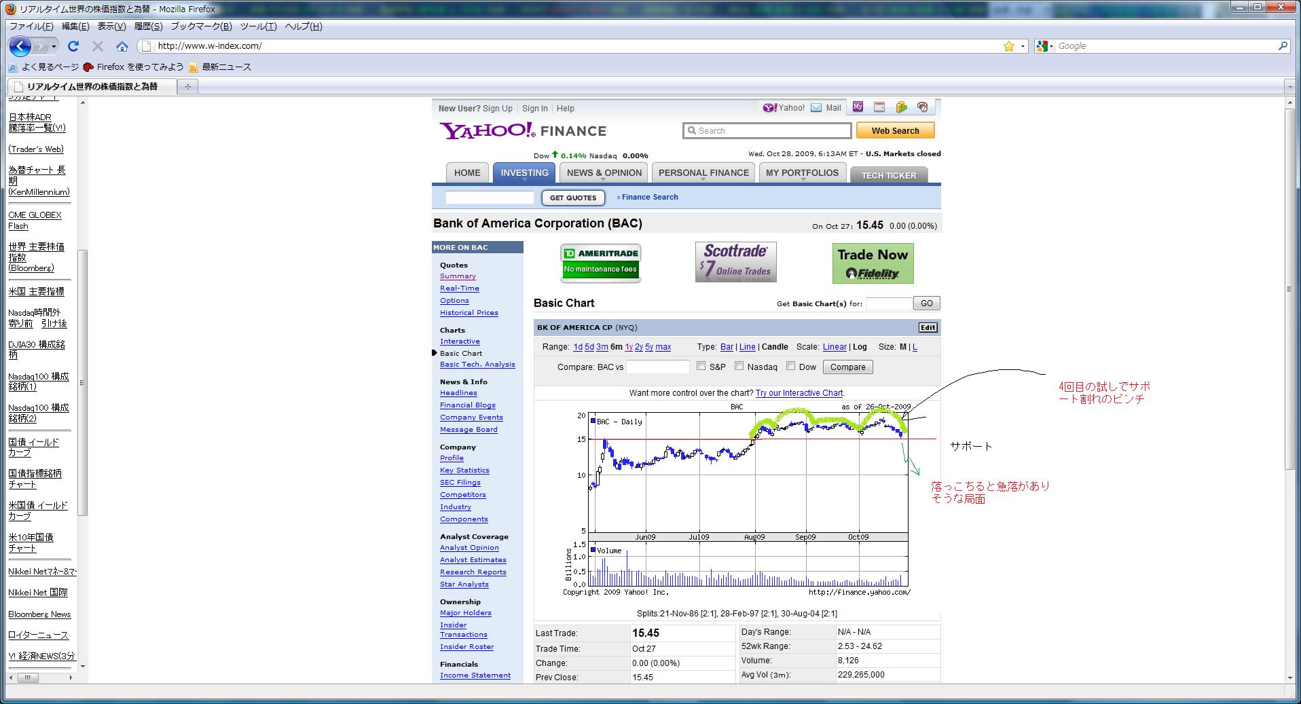
Task: Open the ブックマーク(B) menu
Action: [201, 26]
